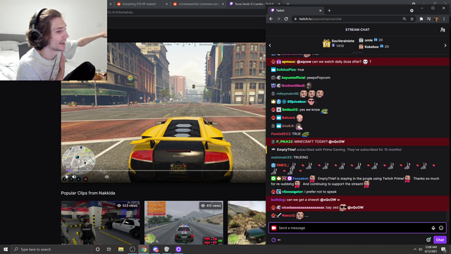
Task: Open a new tab in the Twitch window
Action: coord(329,11)
